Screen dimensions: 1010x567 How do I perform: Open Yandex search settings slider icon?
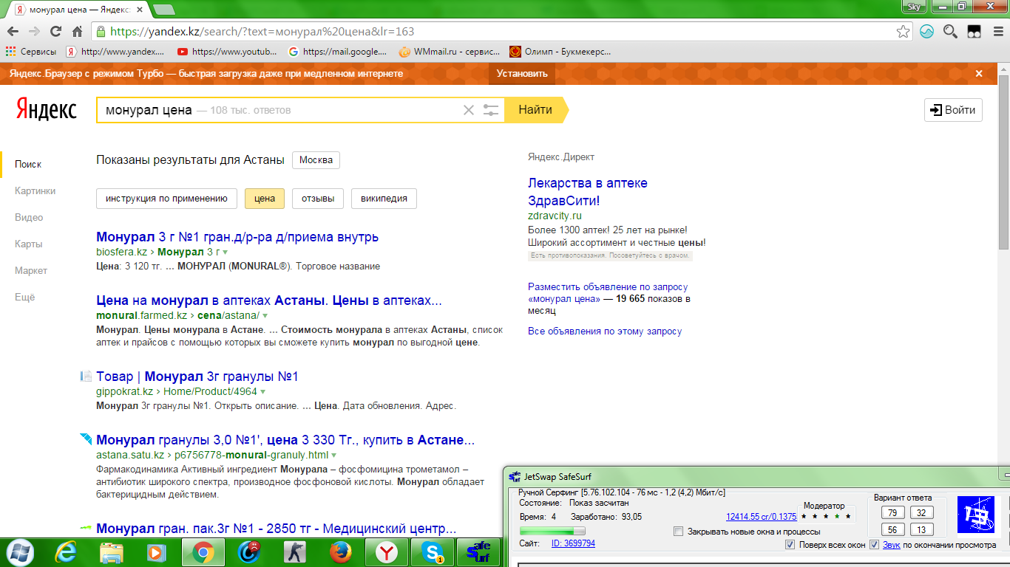click(x=491, y=110)
